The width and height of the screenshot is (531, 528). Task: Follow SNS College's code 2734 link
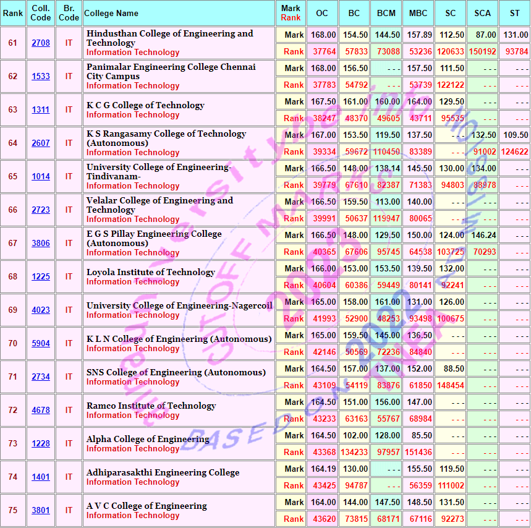41,377
